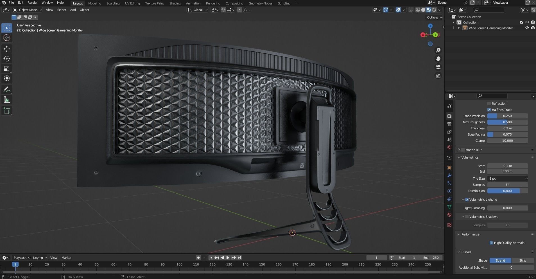Open the Render properties tab
This screenshot has height=279, width=536.
pos(449,116)
